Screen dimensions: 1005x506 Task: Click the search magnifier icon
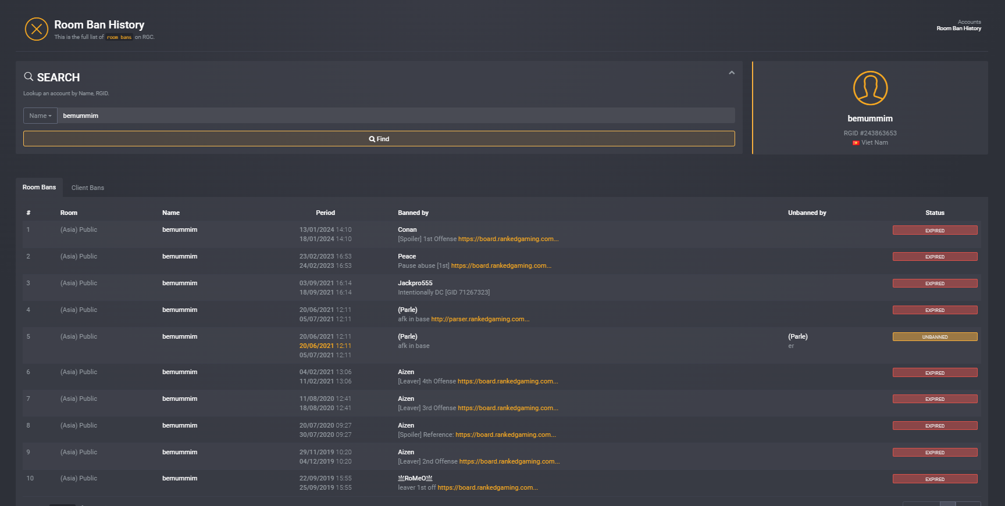tap(28, 77)
